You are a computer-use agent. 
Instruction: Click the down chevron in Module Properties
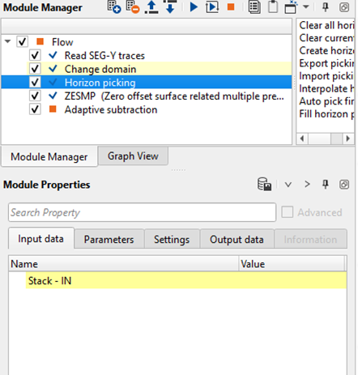(288, 185)
